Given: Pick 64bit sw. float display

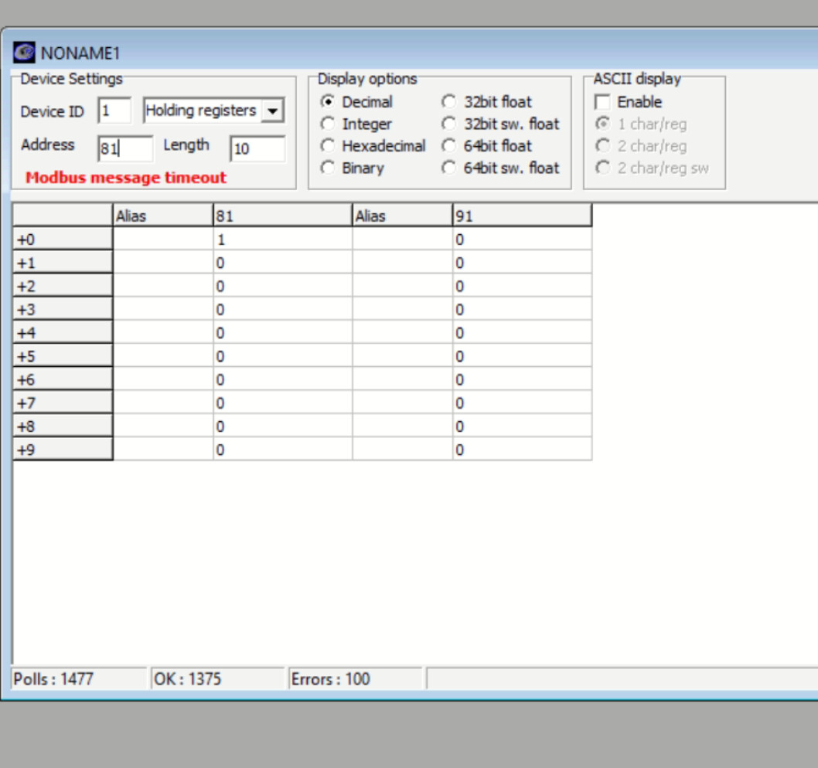Looking at the screenshot, I should pyautogui.click(x=449, y=168).
